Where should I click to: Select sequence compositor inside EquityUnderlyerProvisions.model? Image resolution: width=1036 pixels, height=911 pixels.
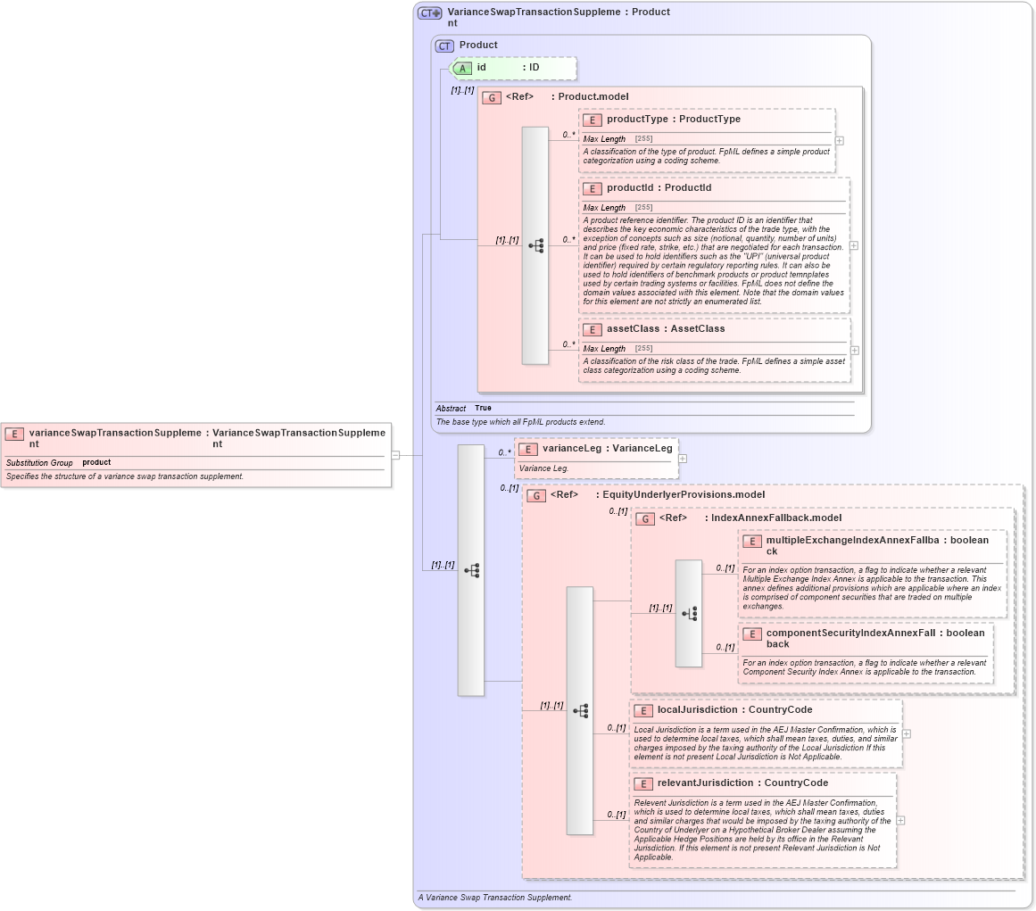(580, 711)
